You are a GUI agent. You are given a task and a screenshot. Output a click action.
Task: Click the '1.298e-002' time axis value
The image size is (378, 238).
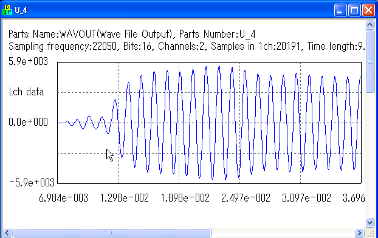pos(124,198)
